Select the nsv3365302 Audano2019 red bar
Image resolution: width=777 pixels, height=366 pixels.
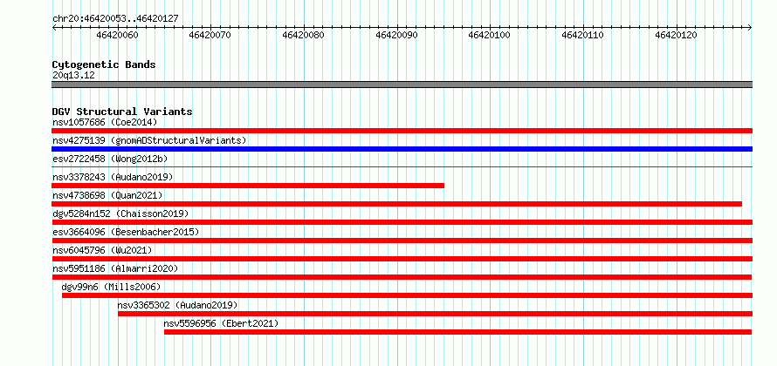[x=435, y=314]
